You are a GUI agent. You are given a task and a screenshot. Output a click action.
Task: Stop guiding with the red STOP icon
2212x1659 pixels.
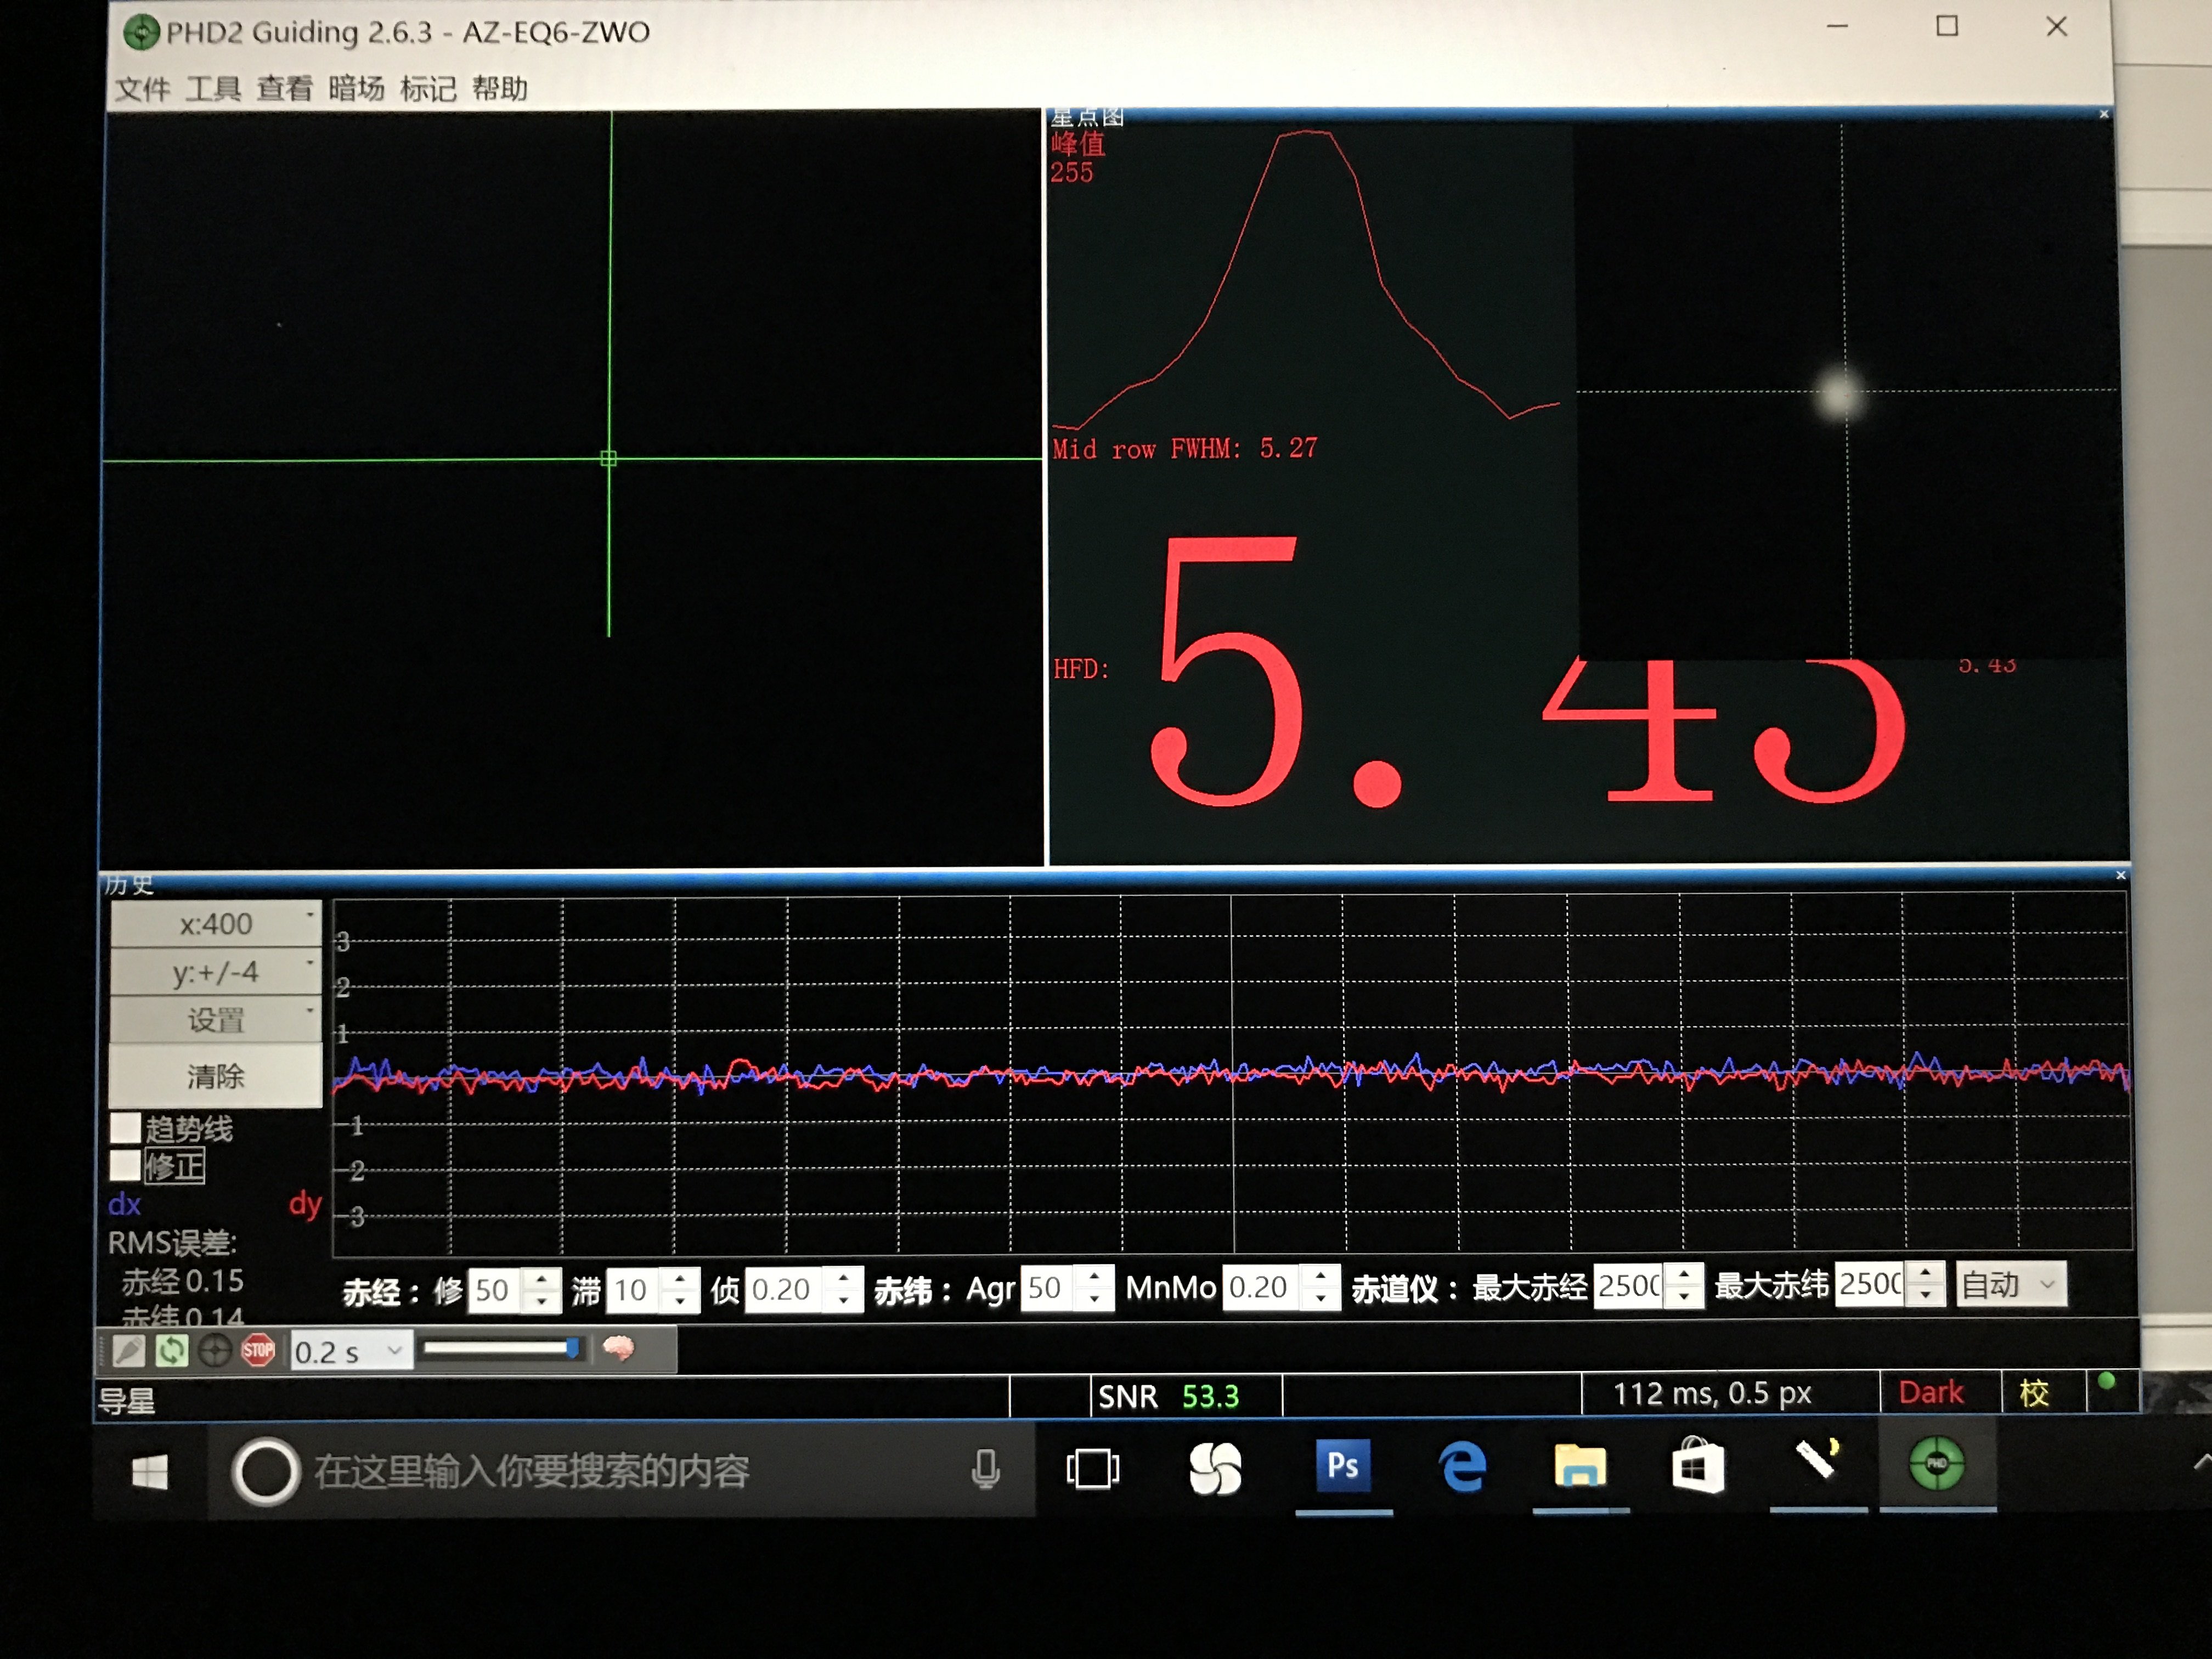(258, 1351)
